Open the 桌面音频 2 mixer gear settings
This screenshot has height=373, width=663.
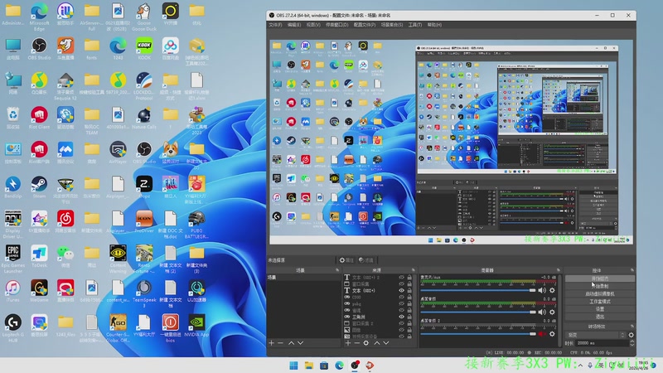(552, 334)
